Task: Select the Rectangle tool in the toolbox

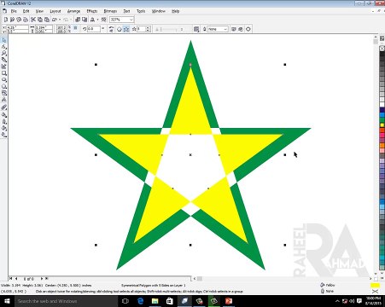Action: pos(4,73)
